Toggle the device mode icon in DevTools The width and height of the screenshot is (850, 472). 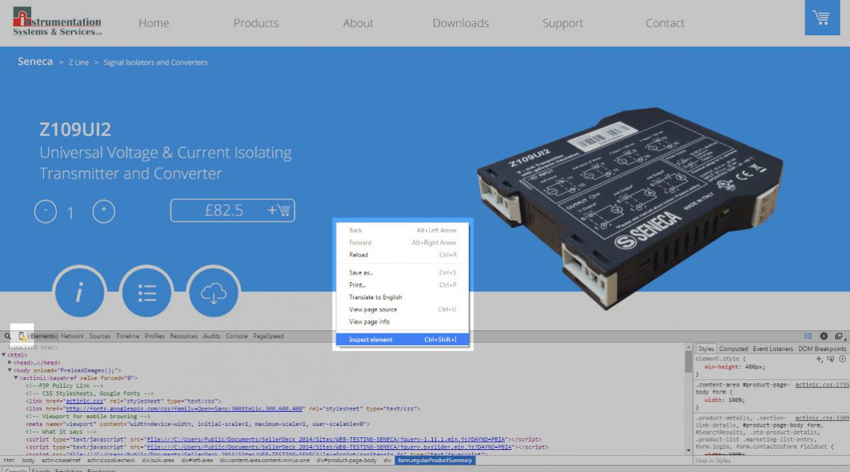point(23,336)
